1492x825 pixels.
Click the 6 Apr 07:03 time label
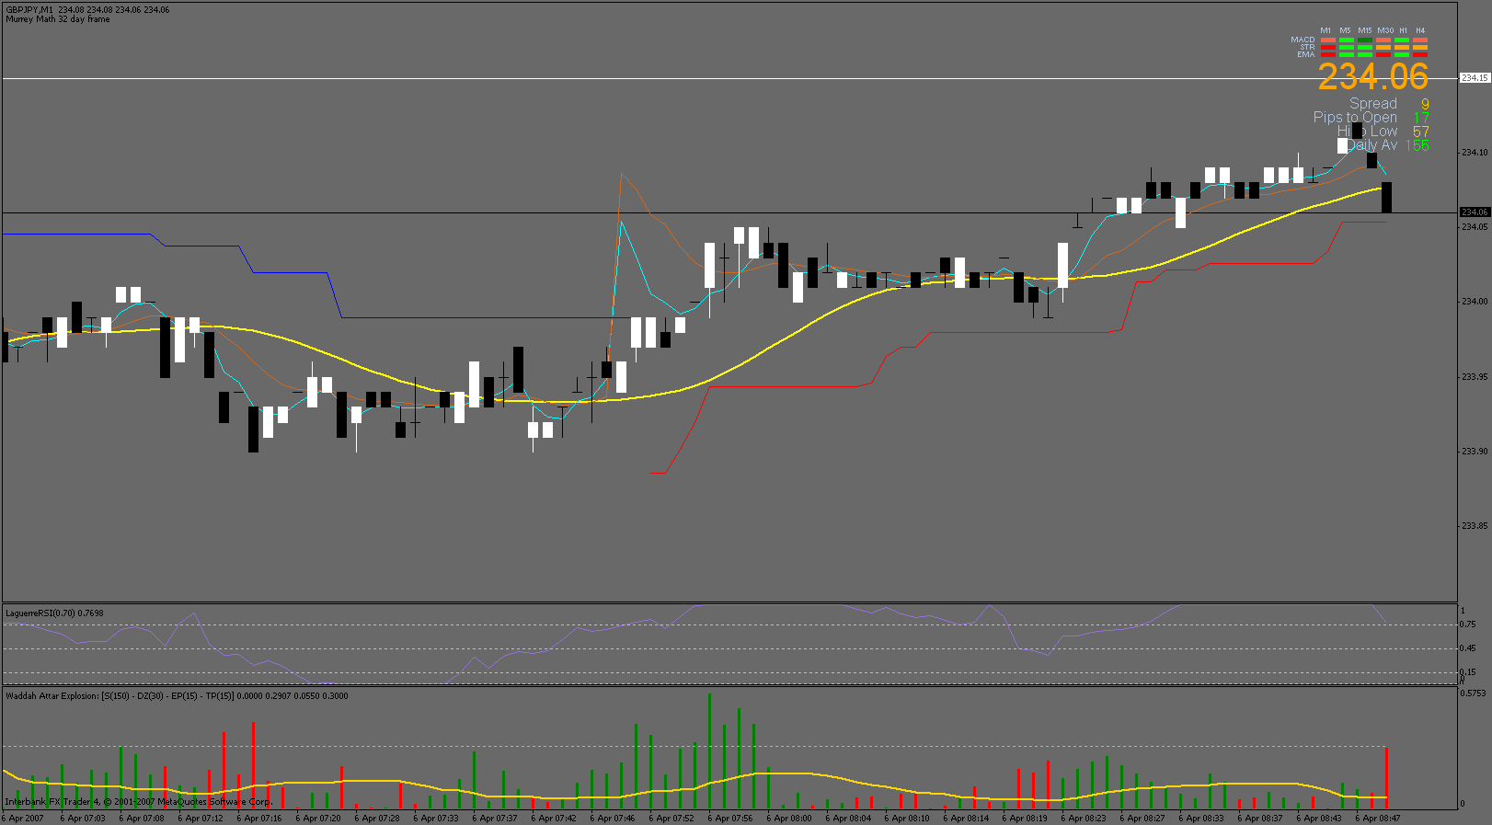pyautogui.click(x=83, y=818)
